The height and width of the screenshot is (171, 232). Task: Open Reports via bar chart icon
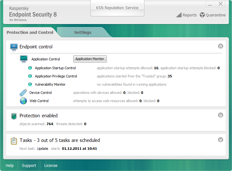click(179, 15)
